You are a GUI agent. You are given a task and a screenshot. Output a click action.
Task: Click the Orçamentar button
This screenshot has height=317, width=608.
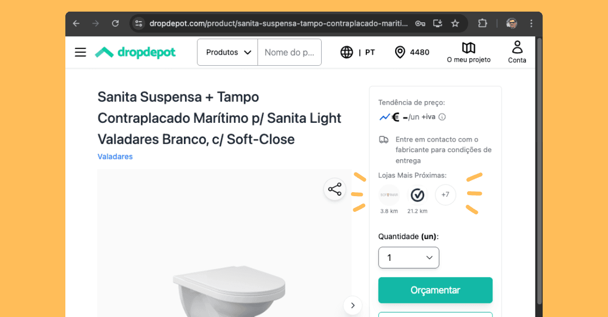[435, 290]
